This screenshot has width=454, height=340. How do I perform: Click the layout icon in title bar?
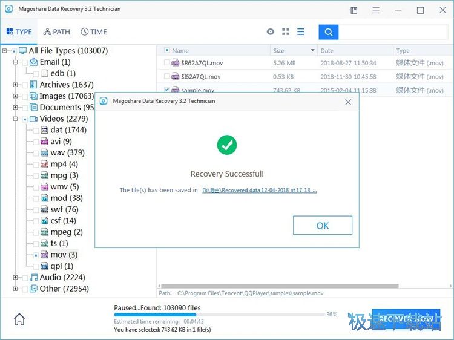pyautogui.click(x=354, y=10)
